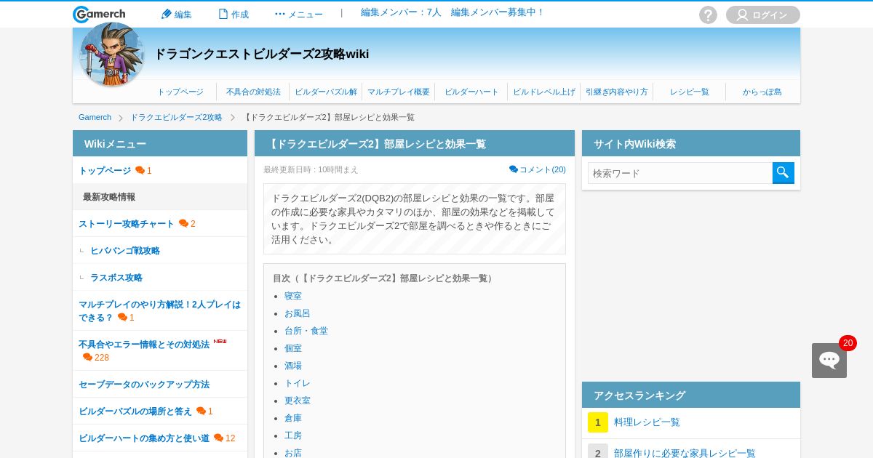This screenshot has width=873, height=458.
Task: Open セーブデータのバックアップ方法 link
Action: tap(144, 385)
